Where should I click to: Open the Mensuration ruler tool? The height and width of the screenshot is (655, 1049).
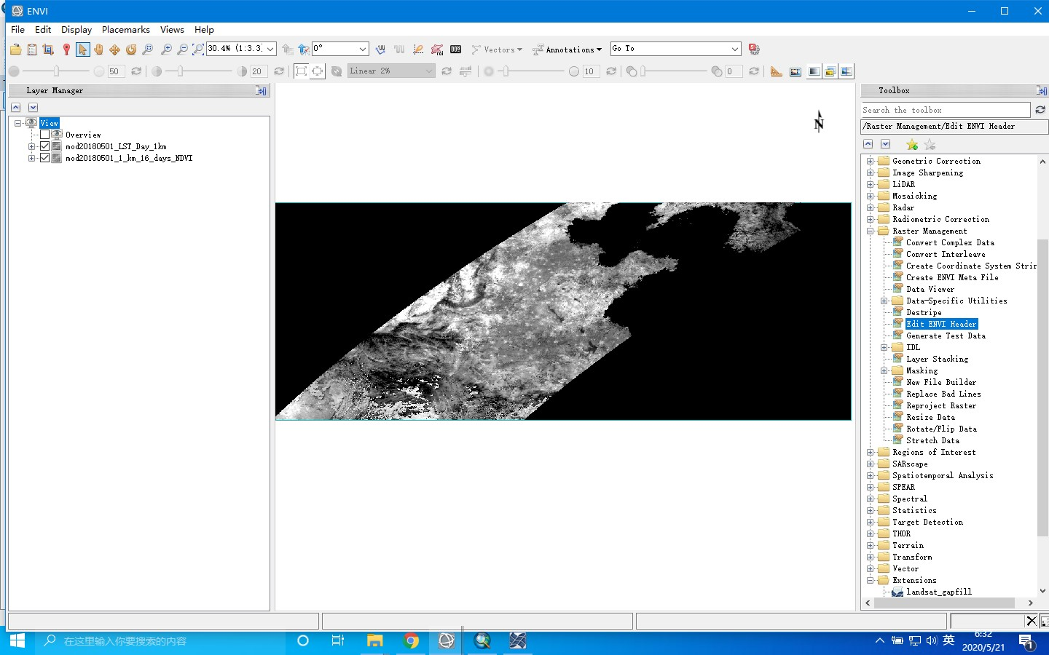777,71
